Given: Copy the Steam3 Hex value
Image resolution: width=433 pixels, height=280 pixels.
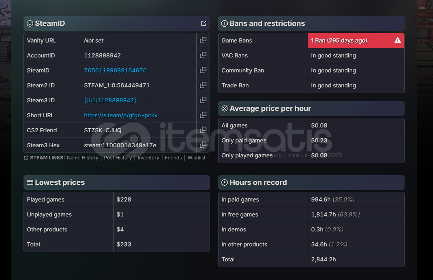Looking at the screenshot, I should click(203, 145).
